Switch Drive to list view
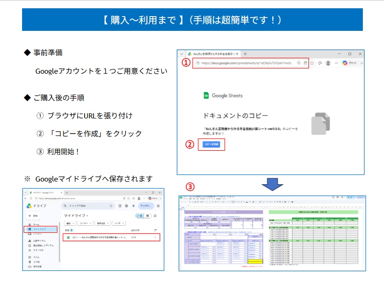The height and width of the screenshot is (293, 384). coord(140,216)
